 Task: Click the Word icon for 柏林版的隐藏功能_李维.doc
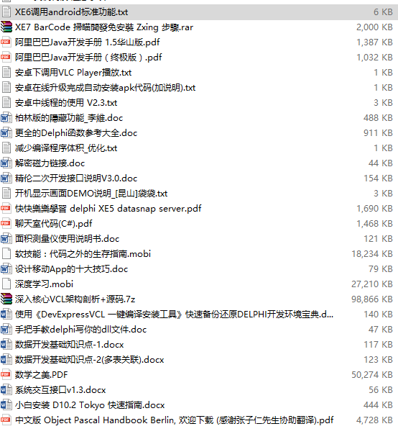tap(6, 117)
